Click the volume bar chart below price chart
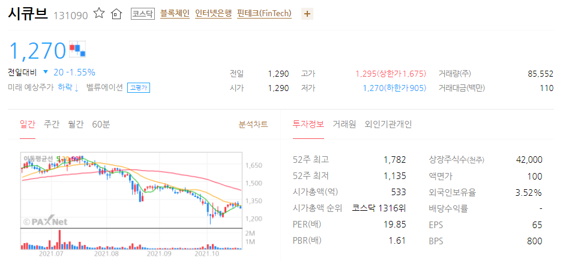The height and width of the screenshot is (273, 563). (131, 239)
